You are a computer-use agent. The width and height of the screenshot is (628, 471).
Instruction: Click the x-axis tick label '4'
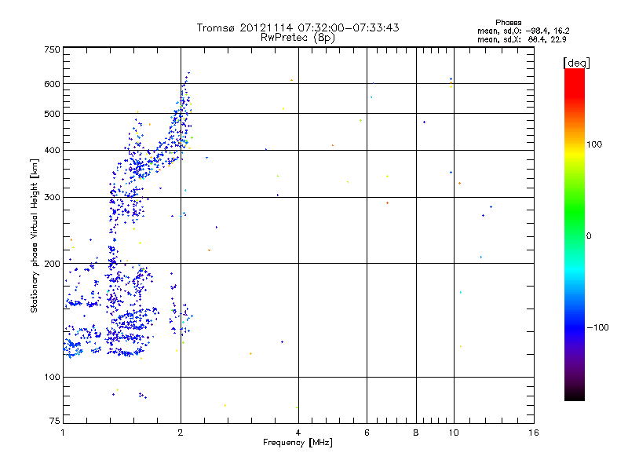coord(298,433)
